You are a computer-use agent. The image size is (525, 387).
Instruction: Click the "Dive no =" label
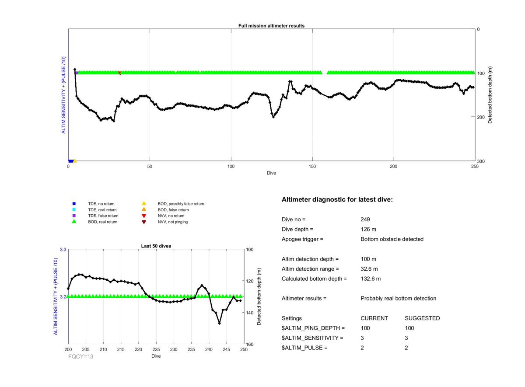tap(294, 220)
